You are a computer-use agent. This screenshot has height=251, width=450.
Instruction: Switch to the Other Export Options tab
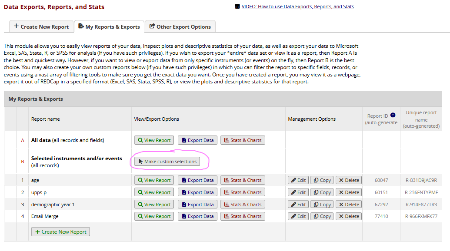180,26
